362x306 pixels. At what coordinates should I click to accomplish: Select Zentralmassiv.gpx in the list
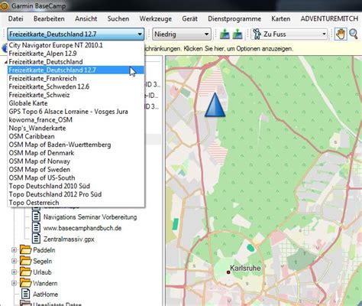[69, 239]
